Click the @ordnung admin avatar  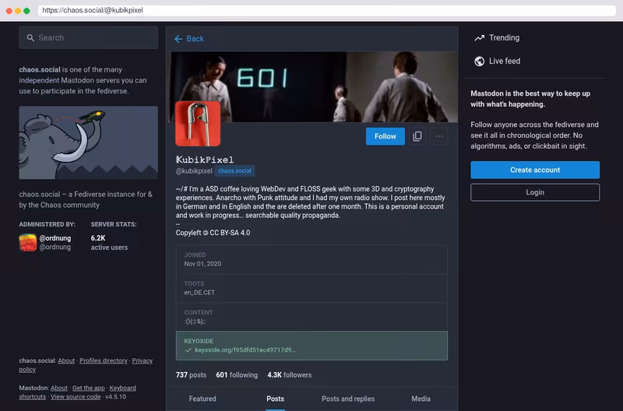pyautogui.click(x=28, y=242)
